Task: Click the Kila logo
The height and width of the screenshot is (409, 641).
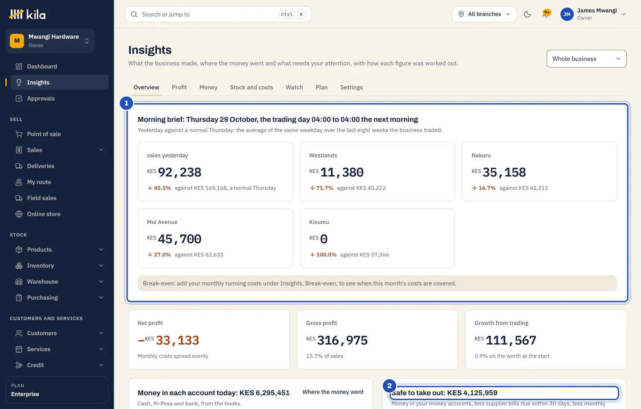Action: point(28,14)
